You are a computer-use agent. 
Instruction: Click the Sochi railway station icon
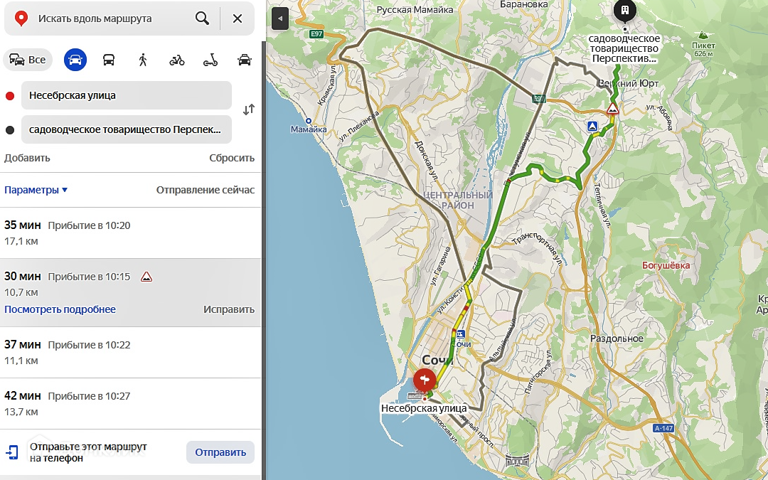(460, 334)
